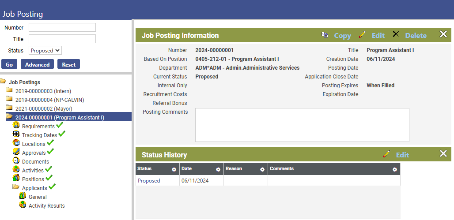Select the Locations icon in tree

pyautogui.click(x=16, y=143)
